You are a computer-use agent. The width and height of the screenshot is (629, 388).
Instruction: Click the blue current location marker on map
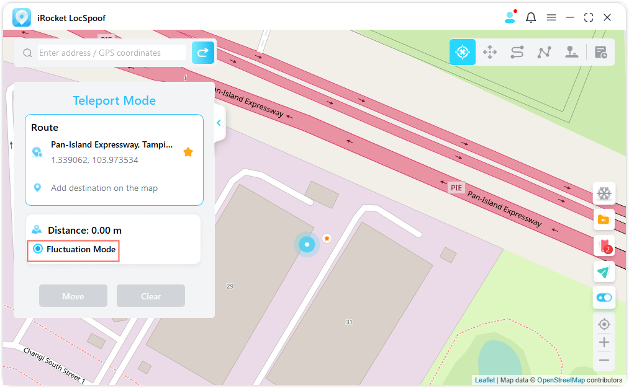[307, 244]
